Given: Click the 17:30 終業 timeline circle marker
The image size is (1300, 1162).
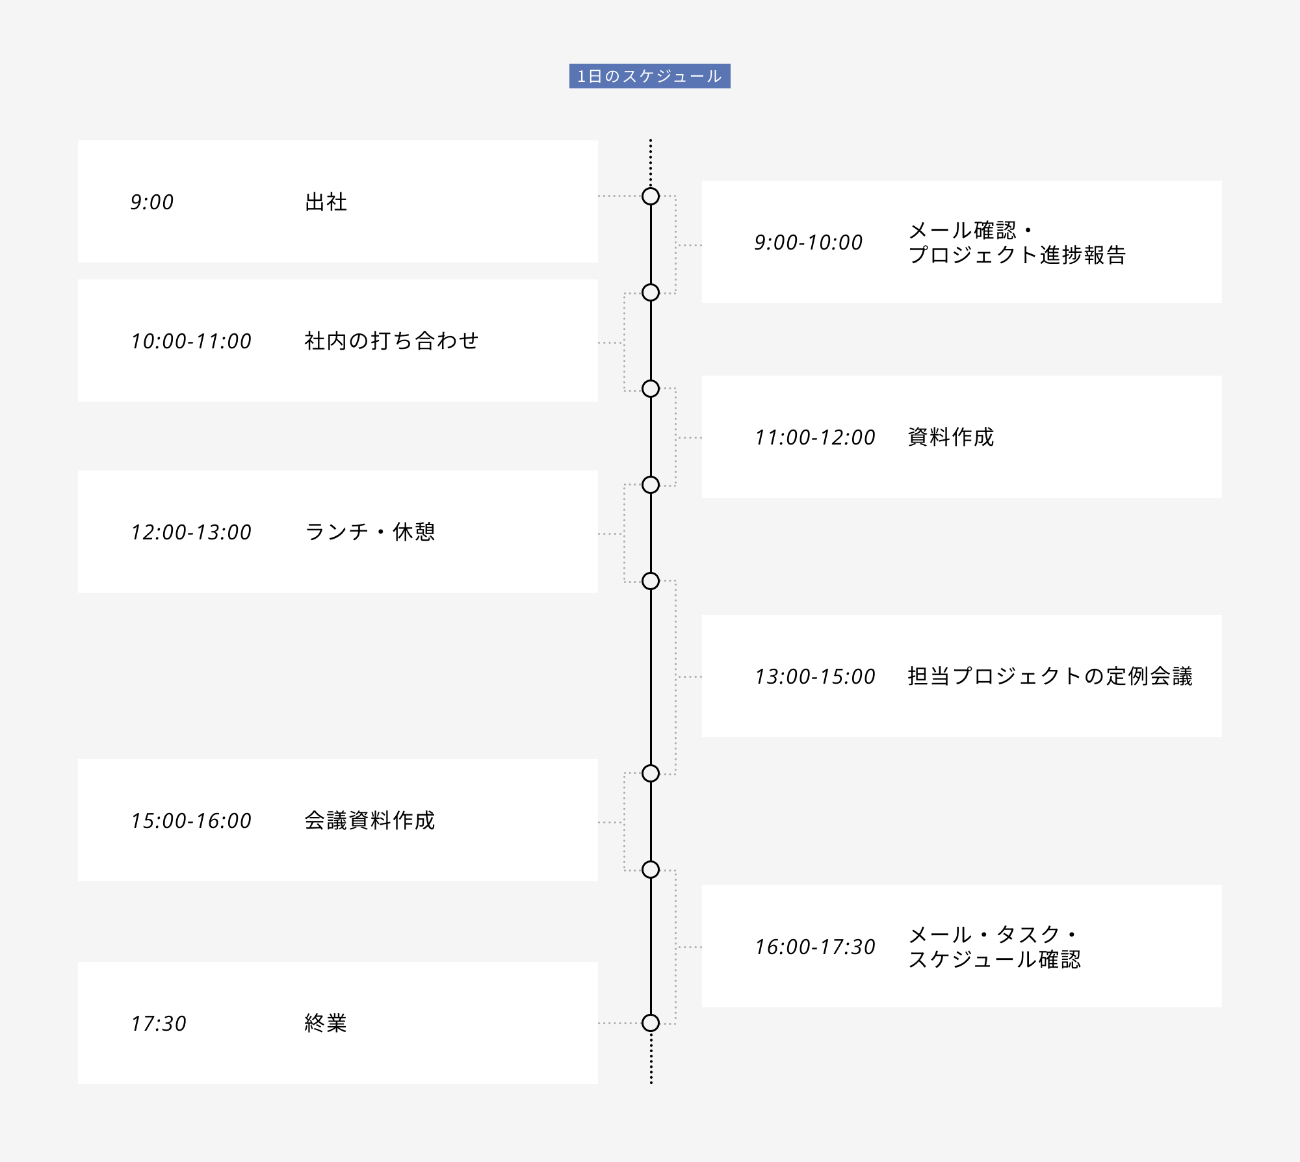Looking at the screenshot, I should [651, 1023].
